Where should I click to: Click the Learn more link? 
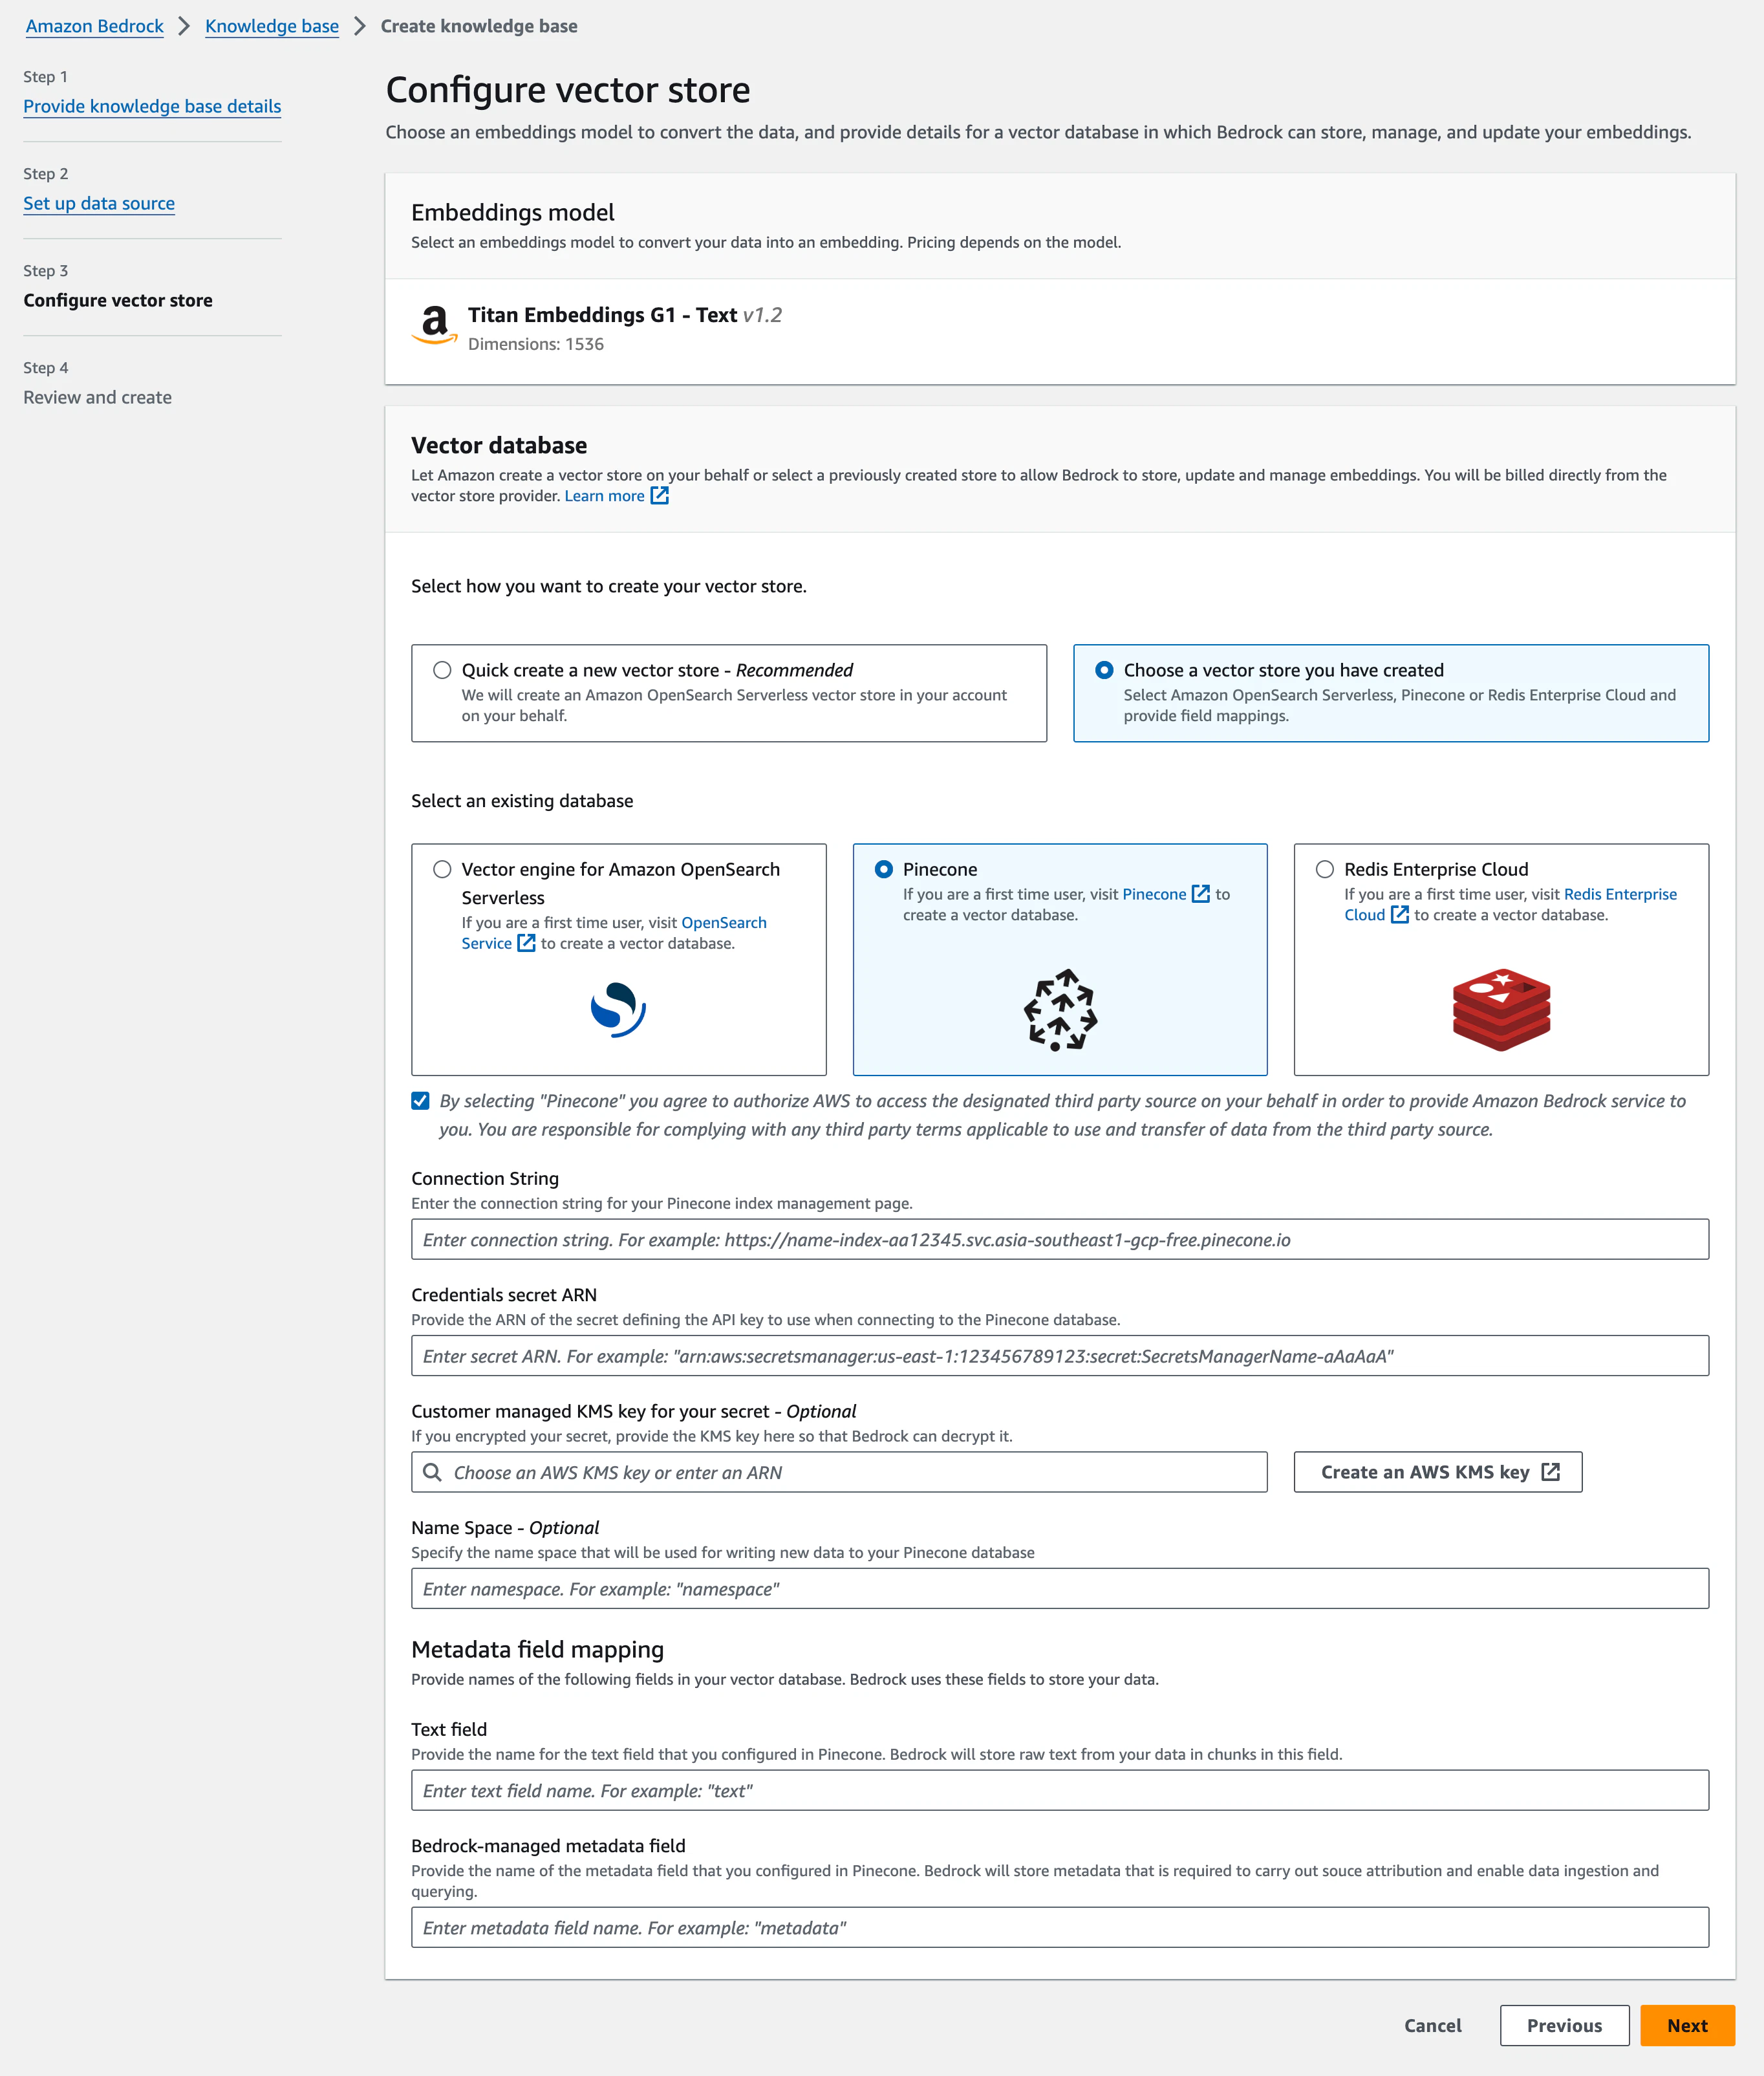(604, 496)
